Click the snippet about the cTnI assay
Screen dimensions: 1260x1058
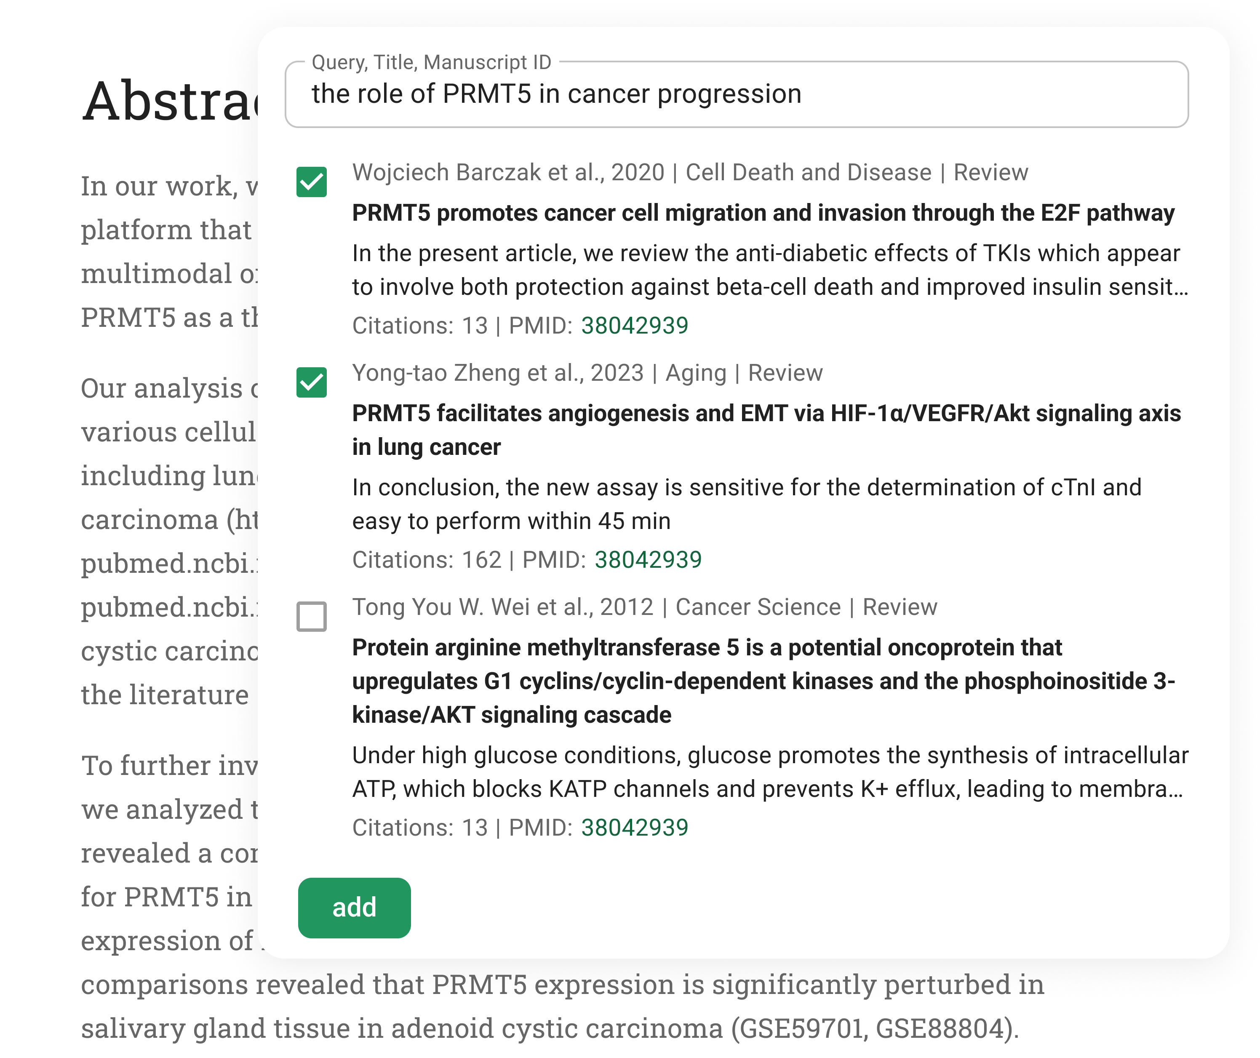(746, 504)
